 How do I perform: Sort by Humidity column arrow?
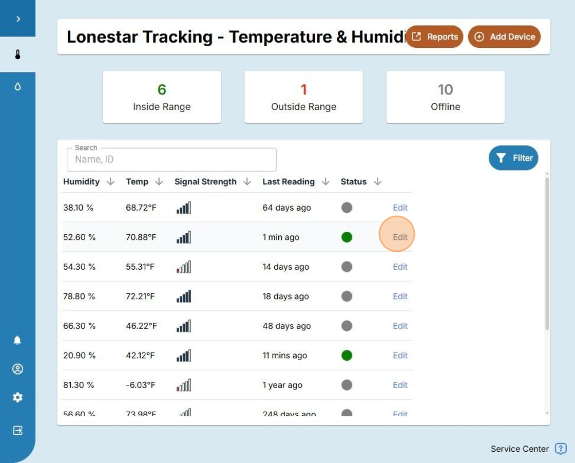(x=110, y=182)
